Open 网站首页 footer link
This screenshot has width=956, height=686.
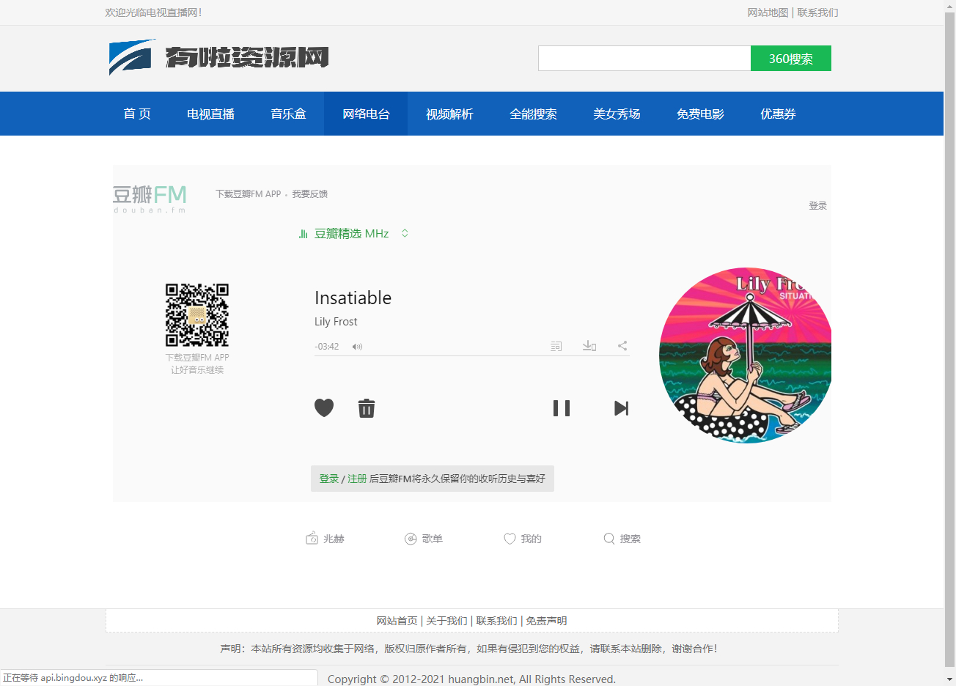pyautogui.click(x=397, y=621)
